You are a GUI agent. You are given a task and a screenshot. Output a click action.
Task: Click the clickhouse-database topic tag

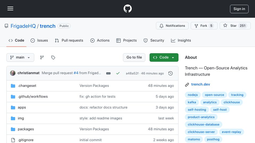point(204,124)
